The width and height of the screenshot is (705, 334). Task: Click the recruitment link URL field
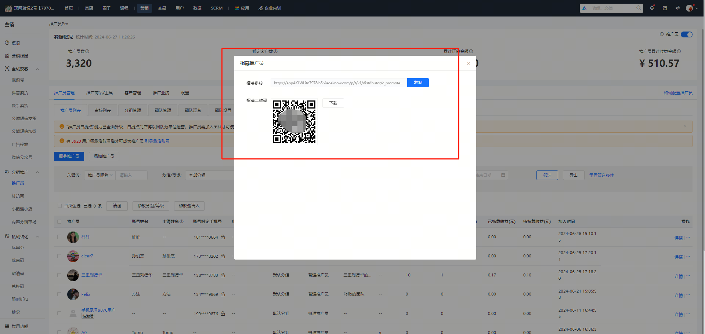click(x=339, y=83)
